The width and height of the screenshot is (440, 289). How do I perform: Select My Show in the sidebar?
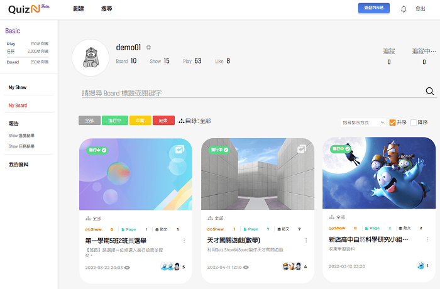[18, 87]
